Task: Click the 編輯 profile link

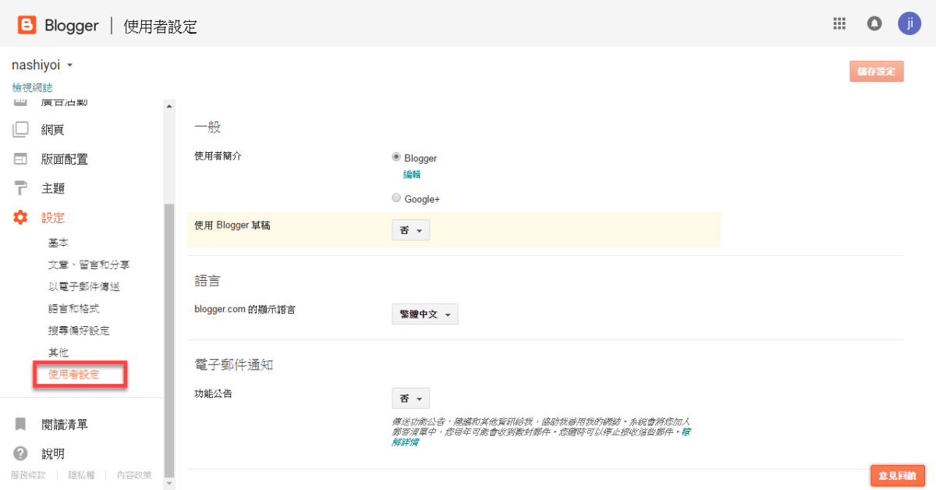Action: pyautogui.click(x=412, y=174)
